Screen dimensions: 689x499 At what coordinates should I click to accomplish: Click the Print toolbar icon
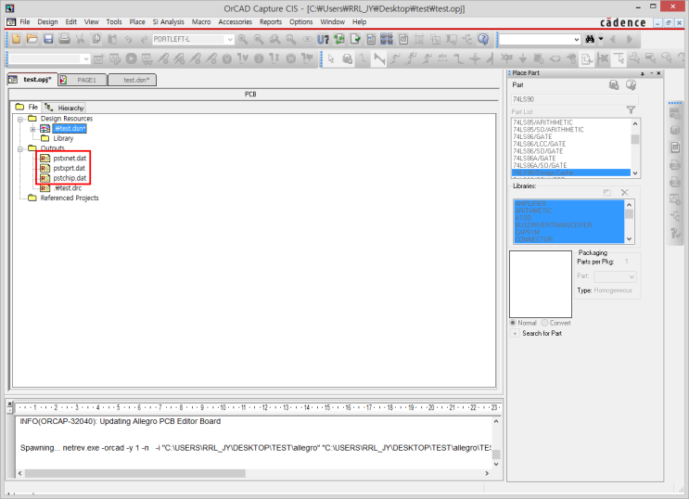coord(64,39)
